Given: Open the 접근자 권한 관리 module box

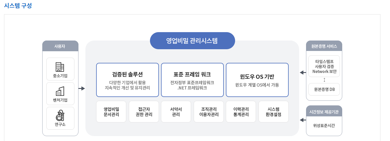Looking at the screenshot, I should pos(144,112).
